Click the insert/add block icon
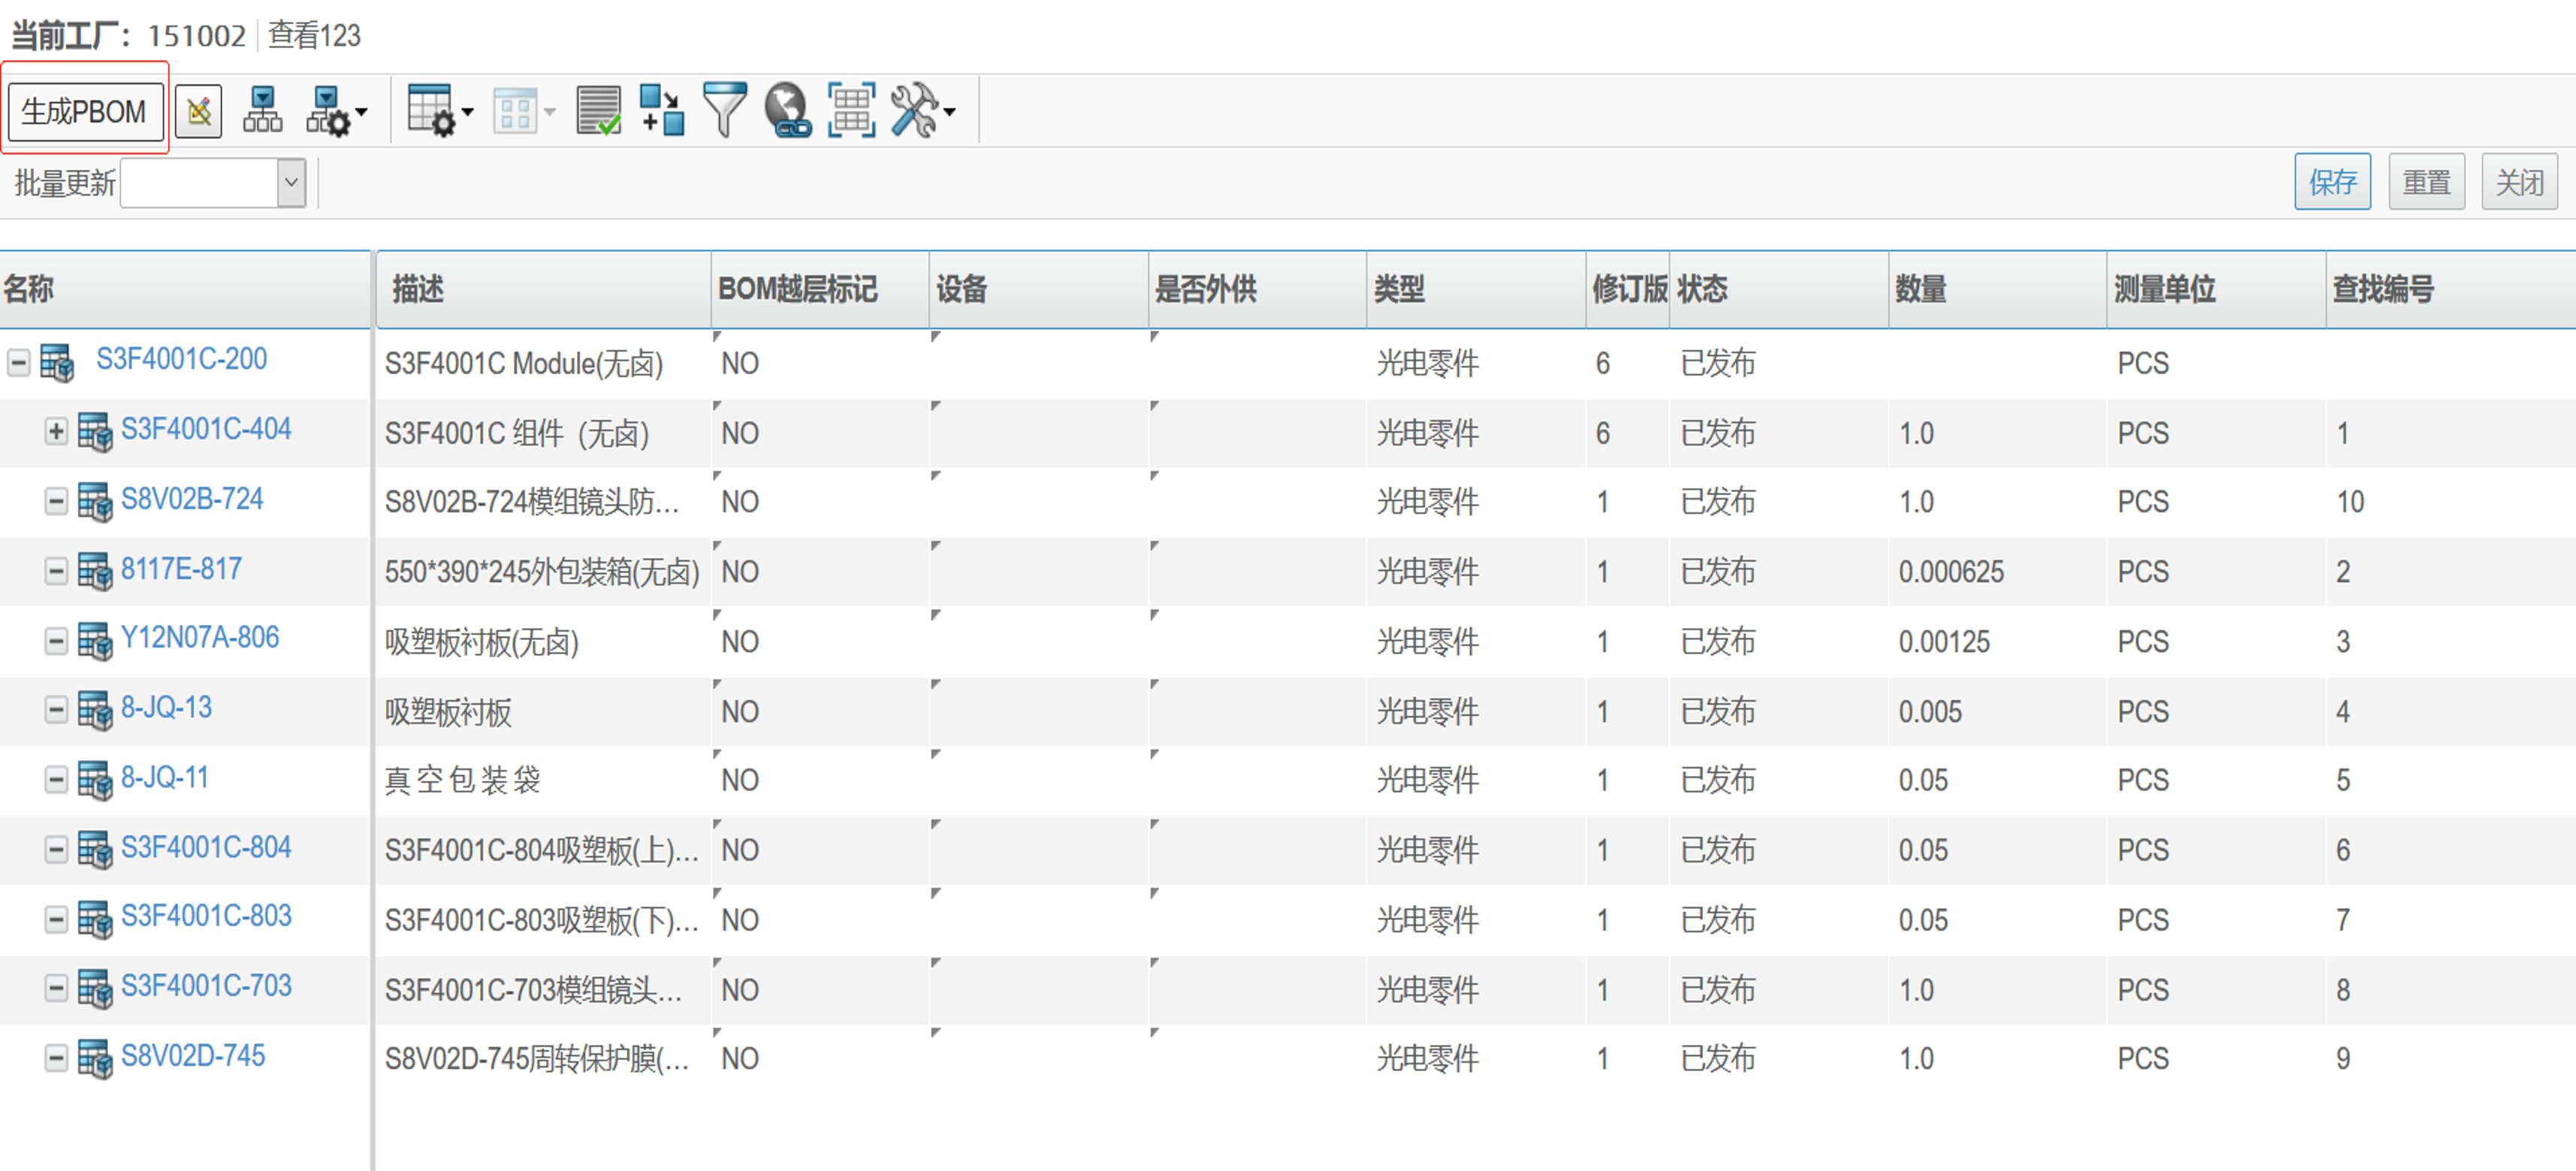This screenshot has height=1171, width=2576. click(662, 111)
